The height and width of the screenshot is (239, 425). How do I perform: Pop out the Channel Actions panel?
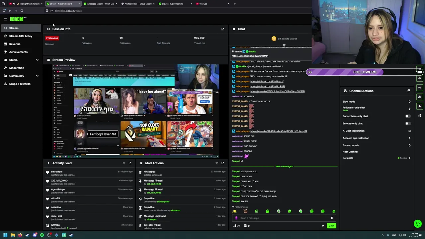[408, 91]
